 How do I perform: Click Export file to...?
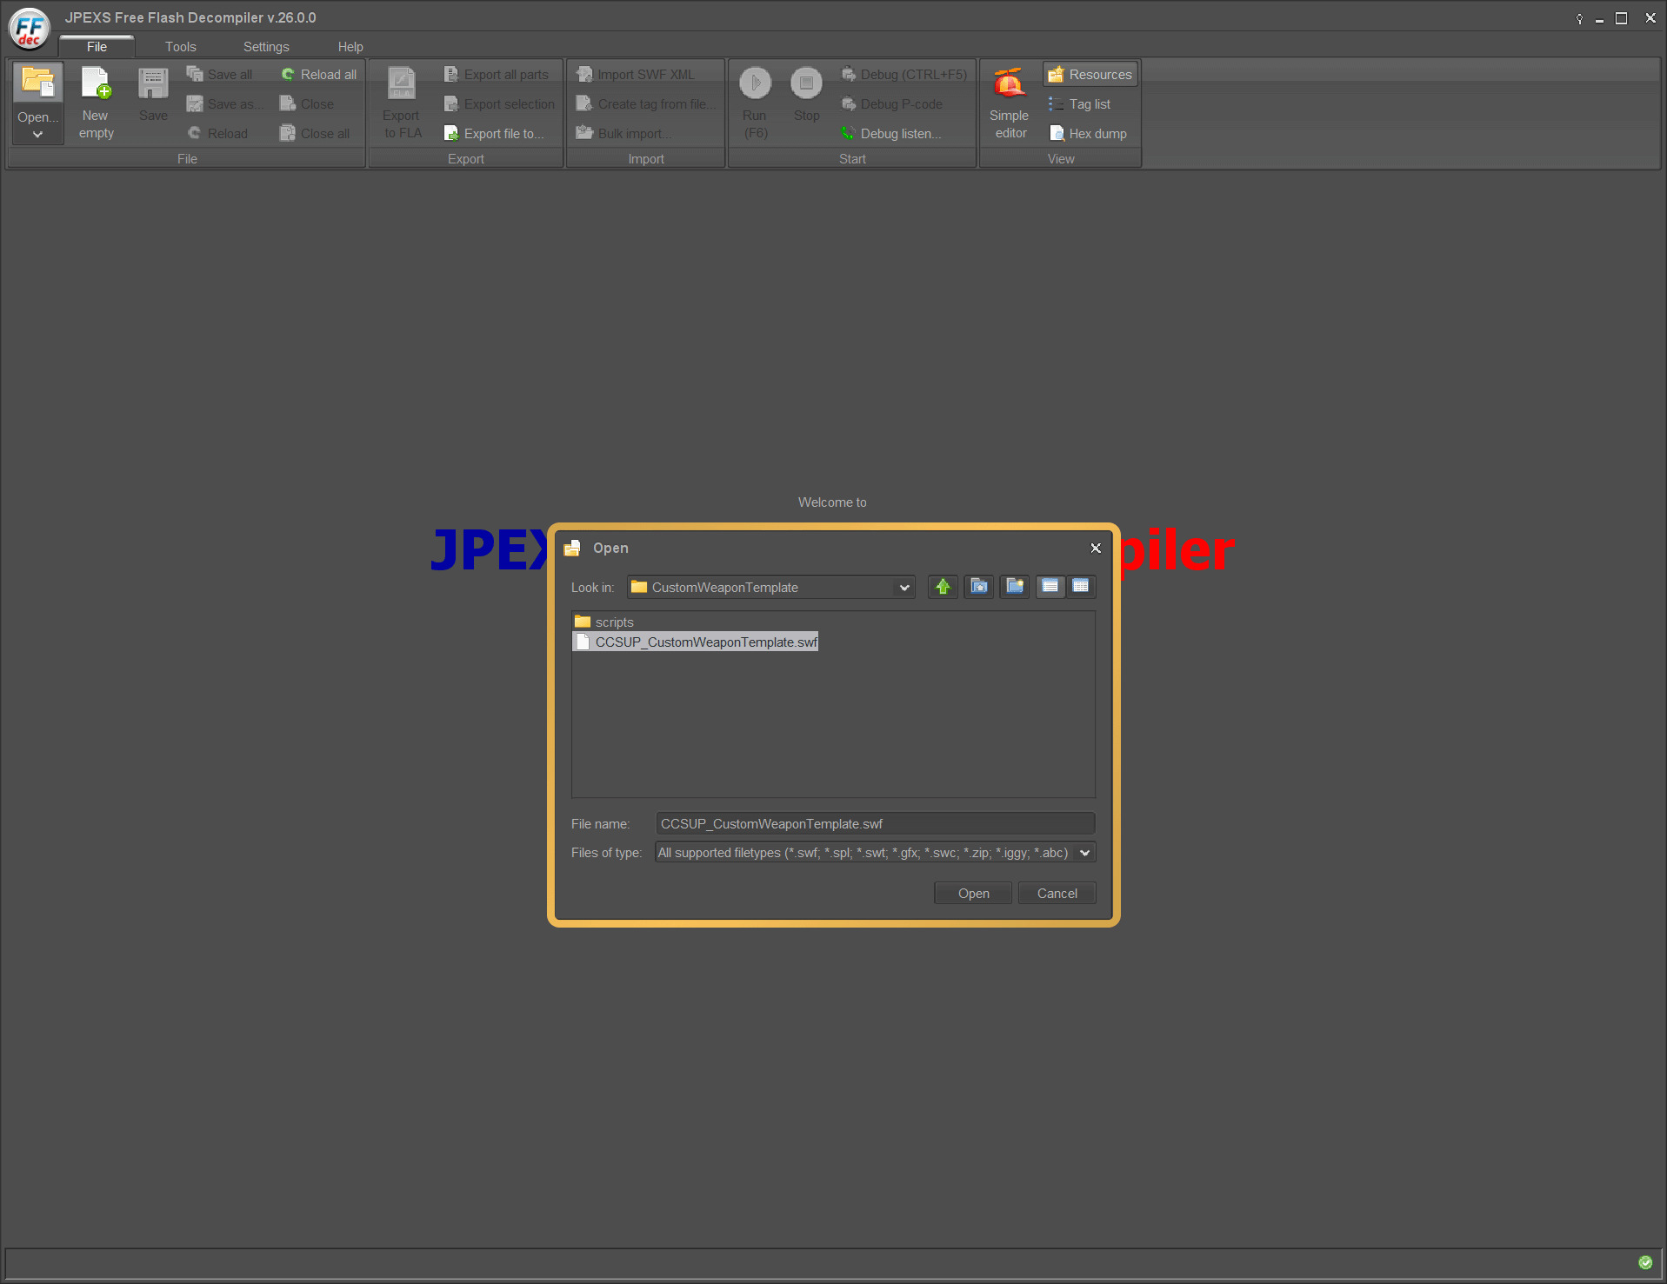pos(494,134)
